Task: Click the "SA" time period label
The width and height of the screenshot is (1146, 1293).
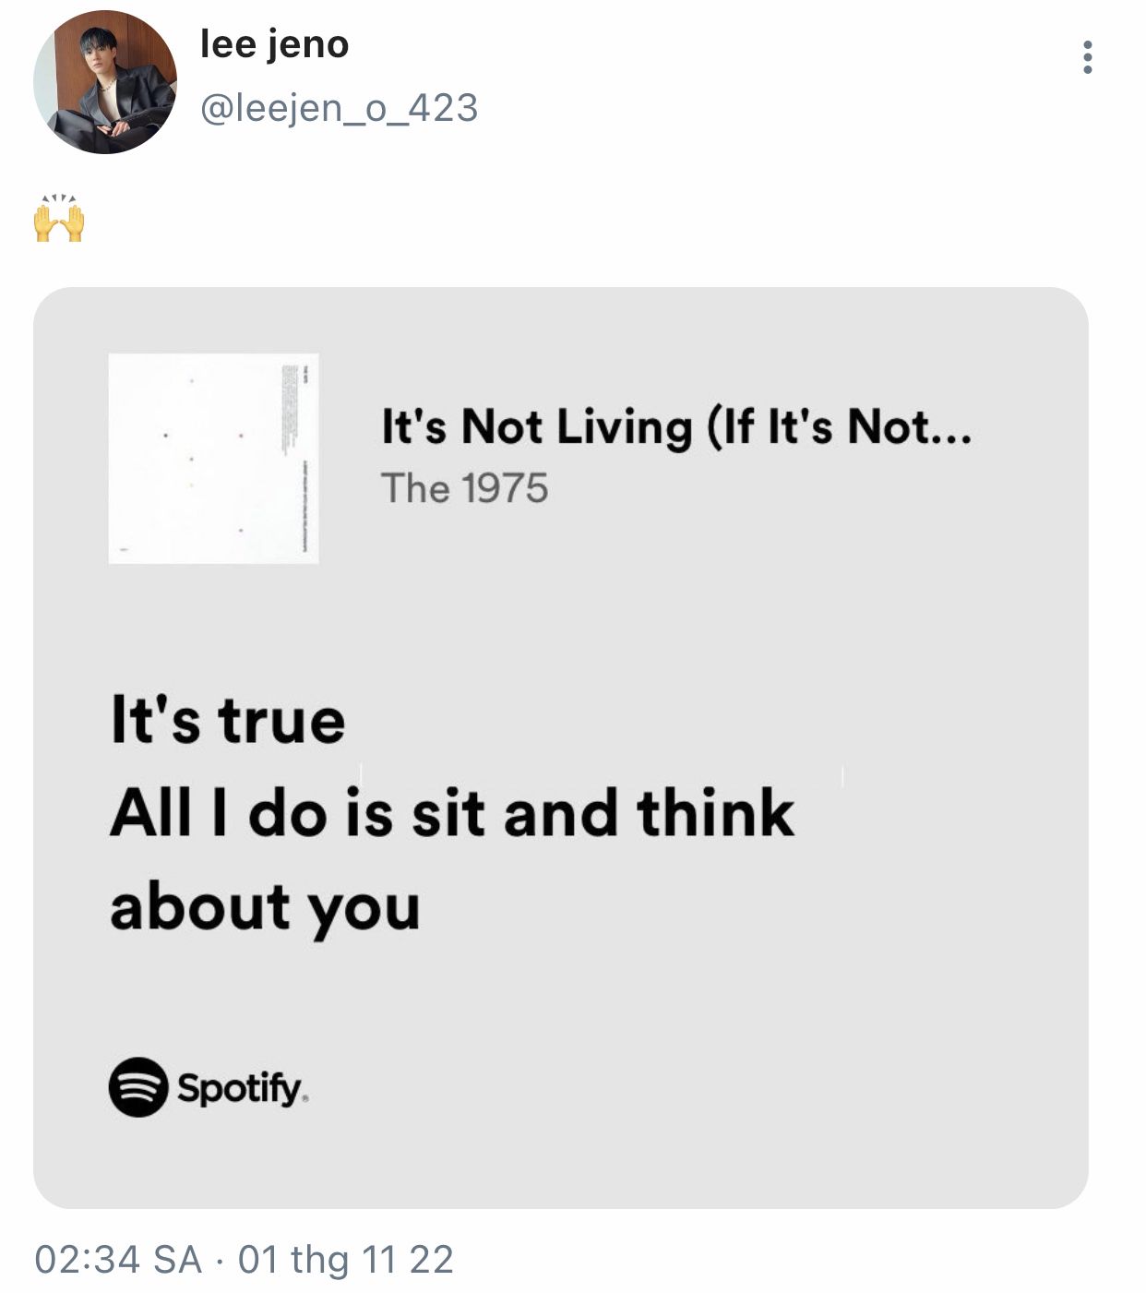Action: click(x=177, y=1260)
